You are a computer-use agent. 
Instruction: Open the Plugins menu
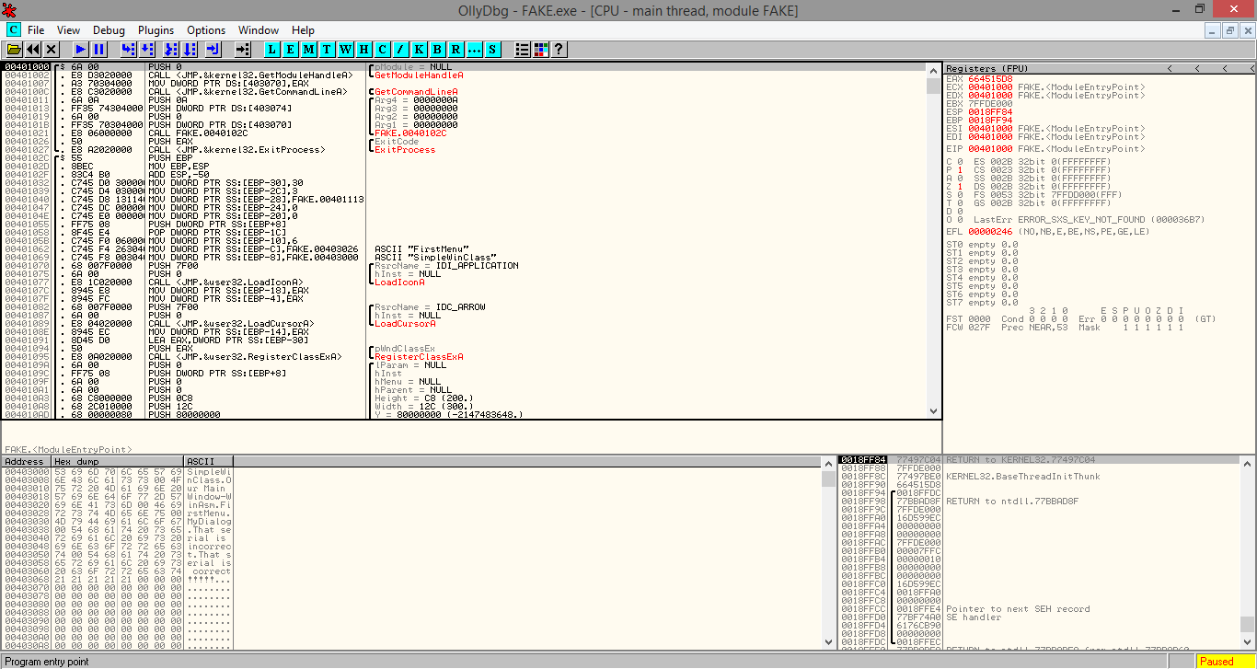coord(156,30)
